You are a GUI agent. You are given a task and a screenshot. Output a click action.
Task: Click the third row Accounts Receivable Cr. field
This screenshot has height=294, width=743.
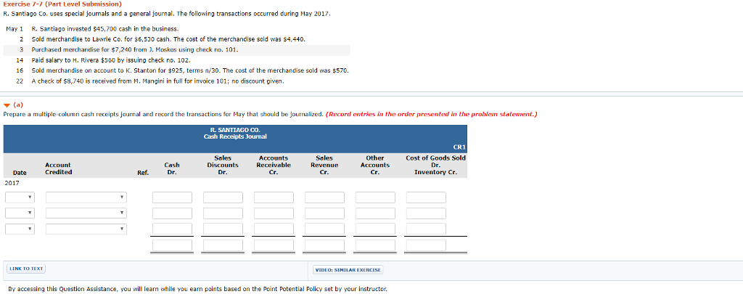[x=274, y=229]
